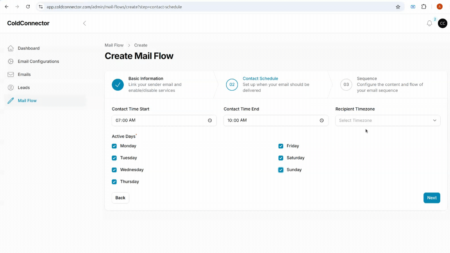Disable the Sunday checkbox
Screen dimensions: 450x253
tap(281, 170)
